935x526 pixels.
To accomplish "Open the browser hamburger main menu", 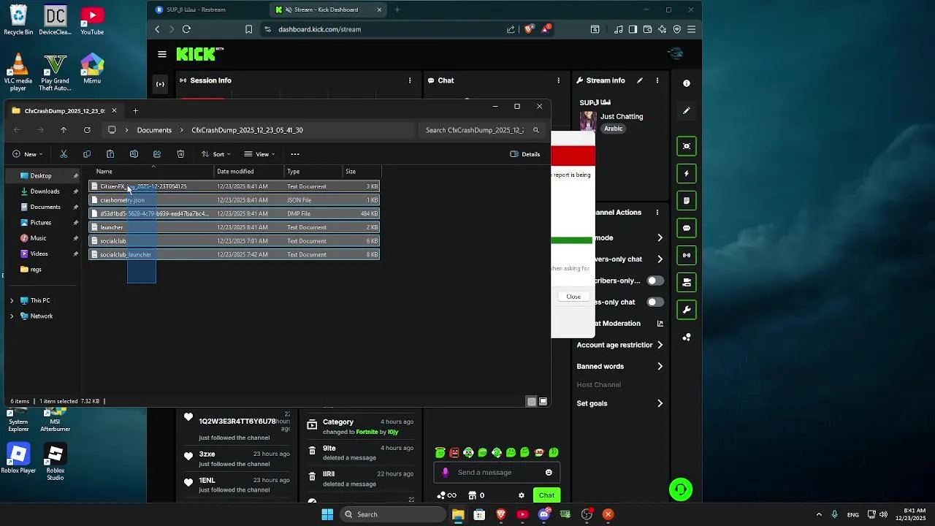I will pyautogui.click(x=691, y=29).
